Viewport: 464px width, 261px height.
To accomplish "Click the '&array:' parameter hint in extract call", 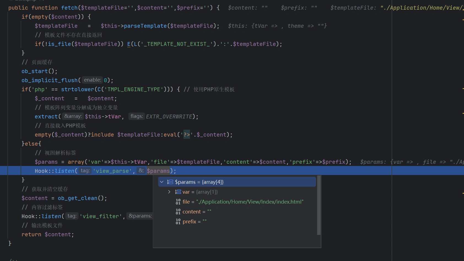I will pyautogui.click(x=73, y=116).
